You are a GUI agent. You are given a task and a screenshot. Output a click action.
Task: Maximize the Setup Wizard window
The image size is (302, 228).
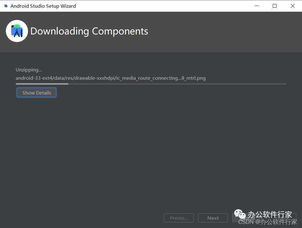click(x=275, y=6)
